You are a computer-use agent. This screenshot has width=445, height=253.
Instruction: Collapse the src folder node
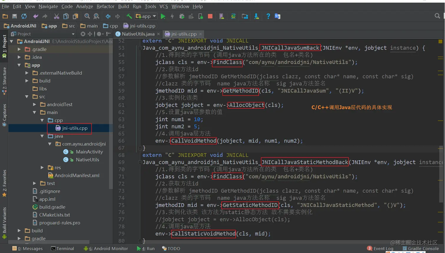[x=27, y=97]
